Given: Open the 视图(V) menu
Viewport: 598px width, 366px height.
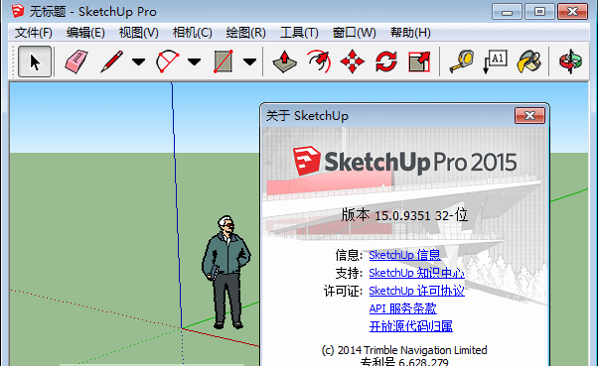Looking at the screenshot, I should [138, 33].
